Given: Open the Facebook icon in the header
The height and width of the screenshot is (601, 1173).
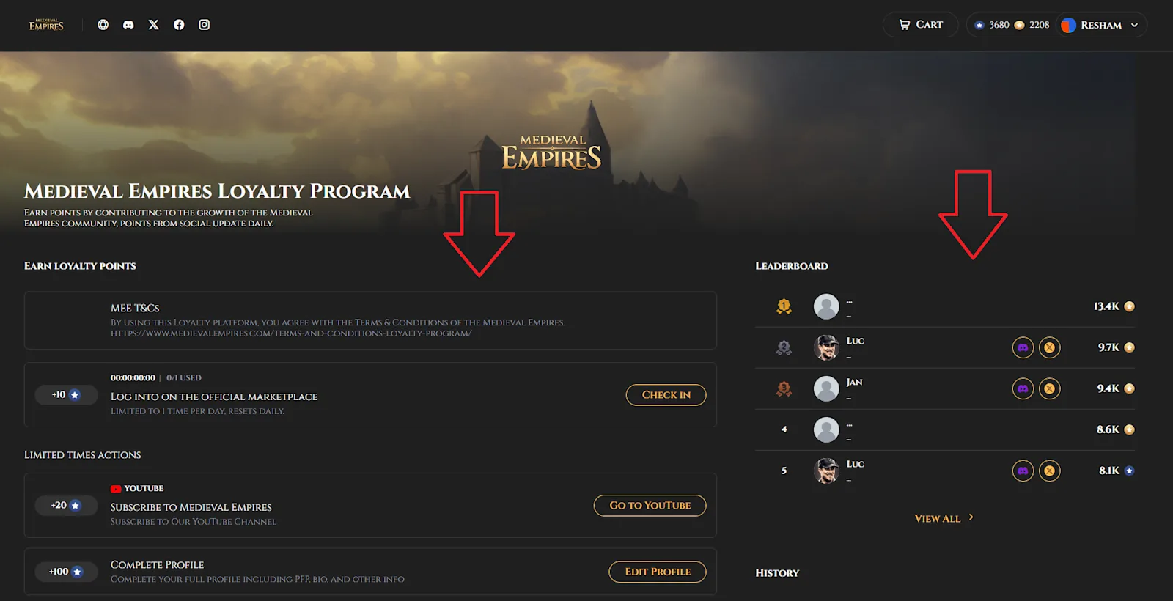Looking at the screenshot, I should [179, 25].
